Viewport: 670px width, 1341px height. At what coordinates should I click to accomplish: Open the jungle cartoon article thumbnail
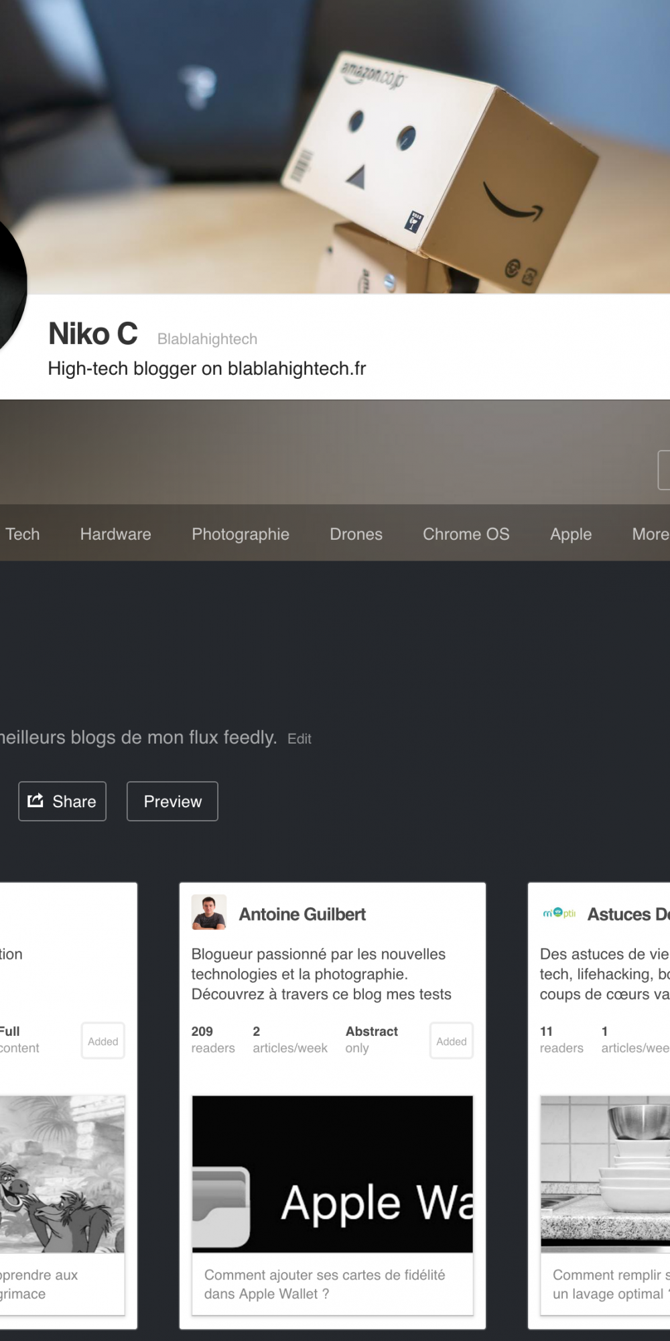[x=62, y=1174]
